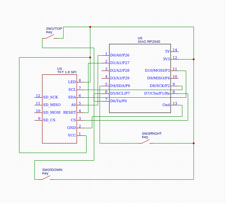Click the U3 TFT 1.8 SPI component body

59,109
